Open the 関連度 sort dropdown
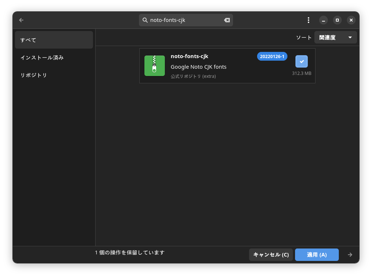The width and height of the screenshot is (372, 277). coord(336,37)
